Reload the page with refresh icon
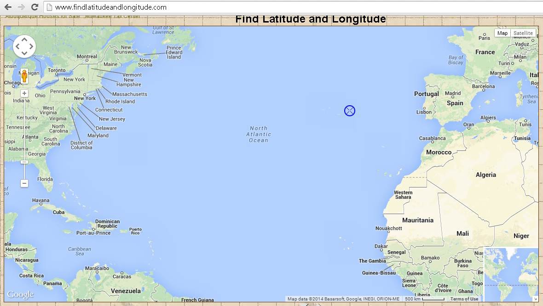The image size is (543, 306). (x=35, y=7)
